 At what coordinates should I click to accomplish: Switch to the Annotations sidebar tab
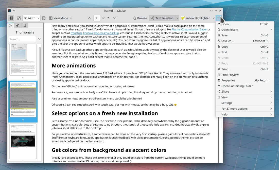pyautogui.click(x=18, y=25)
